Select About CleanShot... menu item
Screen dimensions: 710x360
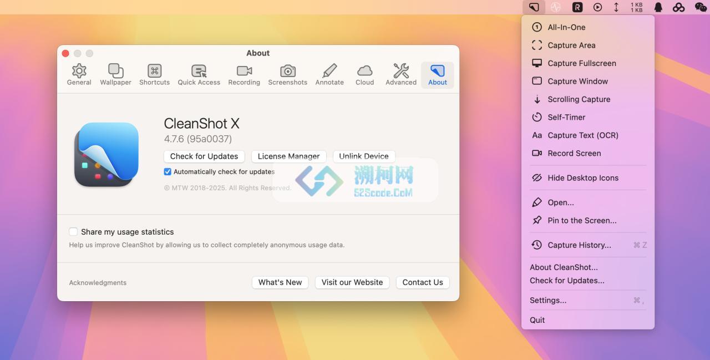point(588,267)
